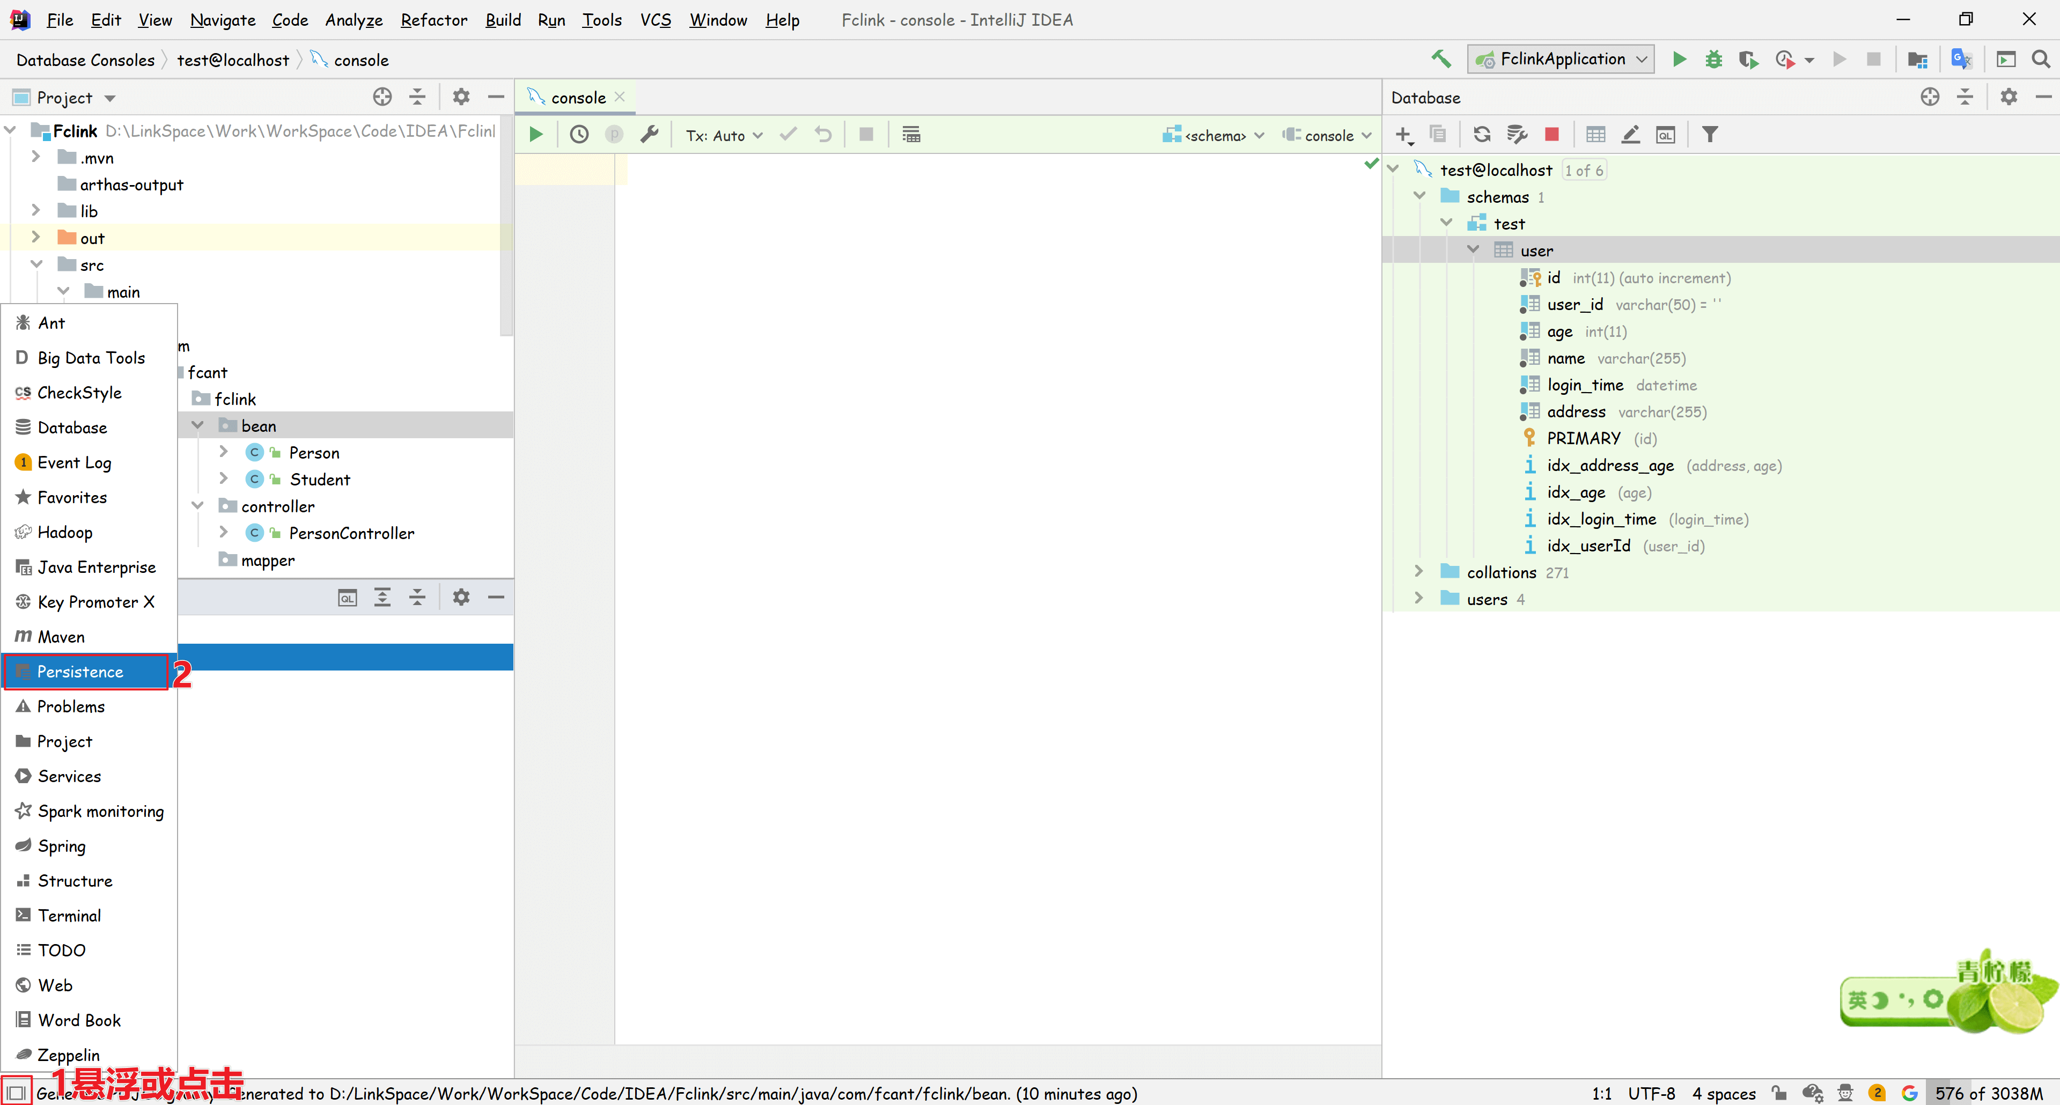Click the wrench settings icon in console toolbar

click(x=649, y=135)
